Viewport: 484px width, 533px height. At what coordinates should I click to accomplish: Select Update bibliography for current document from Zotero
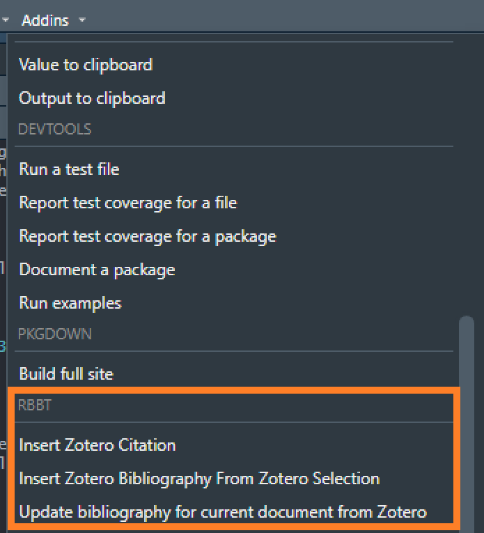pos(223,512)
